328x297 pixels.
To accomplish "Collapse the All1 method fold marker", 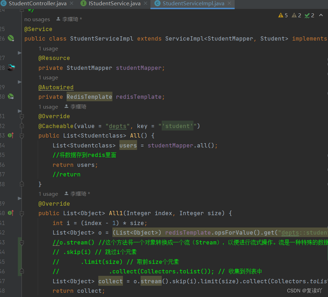I will click(21, 213).
